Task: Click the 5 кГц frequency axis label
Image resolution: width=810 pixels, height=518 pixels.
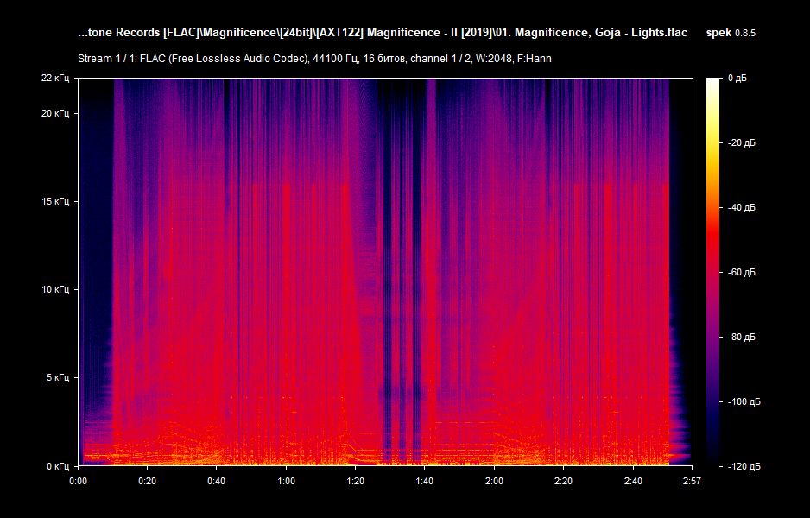Action: (x=57, y=377)
